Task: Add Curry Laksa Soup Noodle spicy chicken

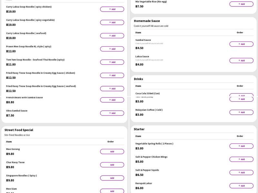Action: tap(112, 9)
